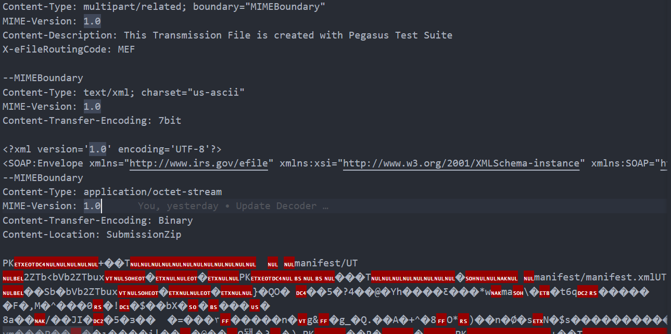The image size is (671, 334).
Task: Click the boundary="MIMEBoundary" attribute text
Action: [259, 7]
